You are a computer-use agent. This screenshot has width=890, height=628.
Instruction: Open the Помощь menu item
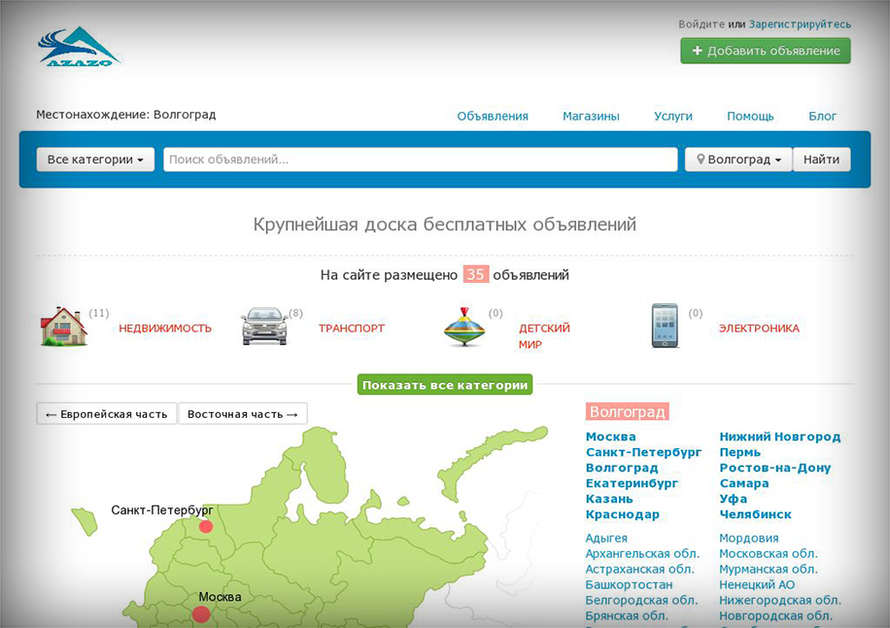[x=750, y=117]
